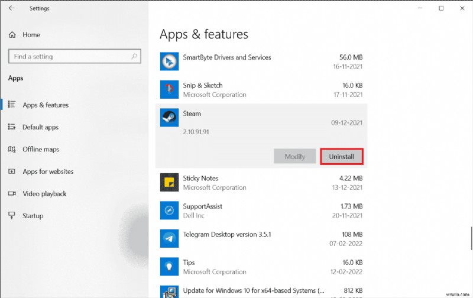Viewport: 473px width, 298px height.
Task: Go to Apps & features section
Action: point(46,105)
